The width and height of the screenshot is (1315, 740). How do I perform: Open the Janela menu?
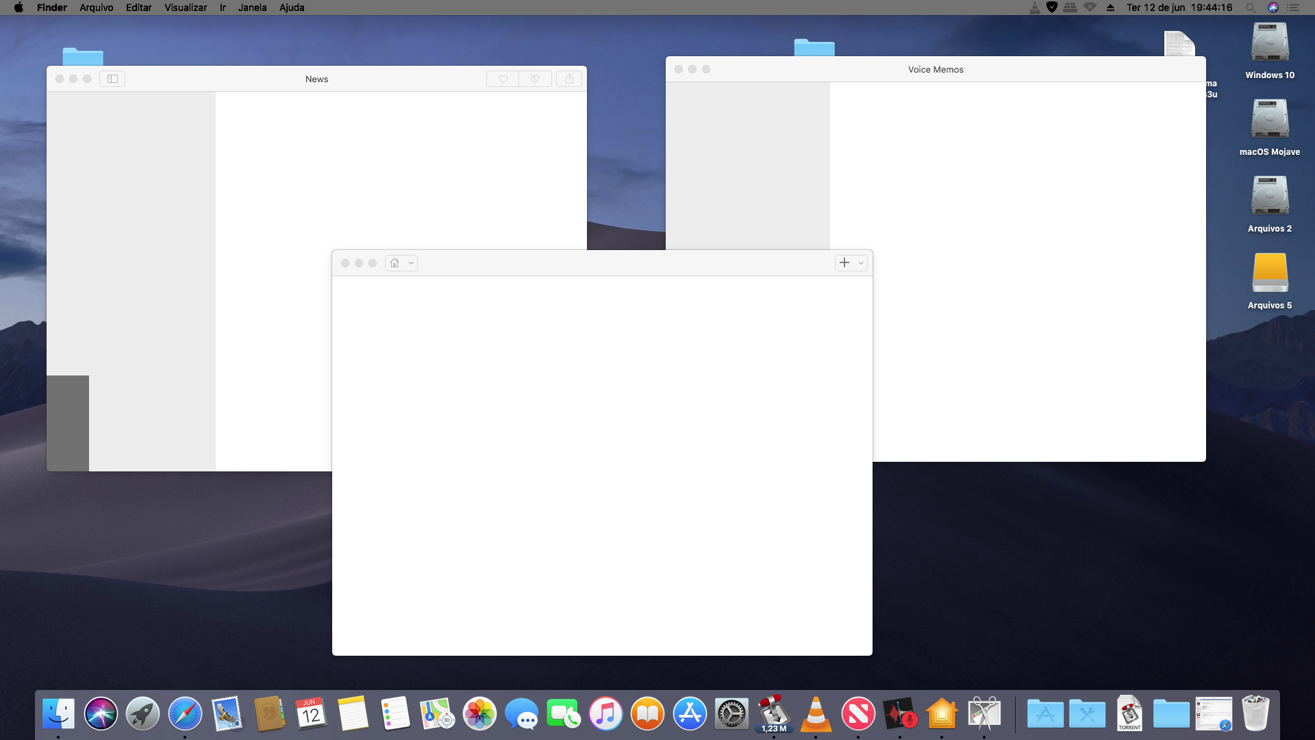(x=252, y=8)
